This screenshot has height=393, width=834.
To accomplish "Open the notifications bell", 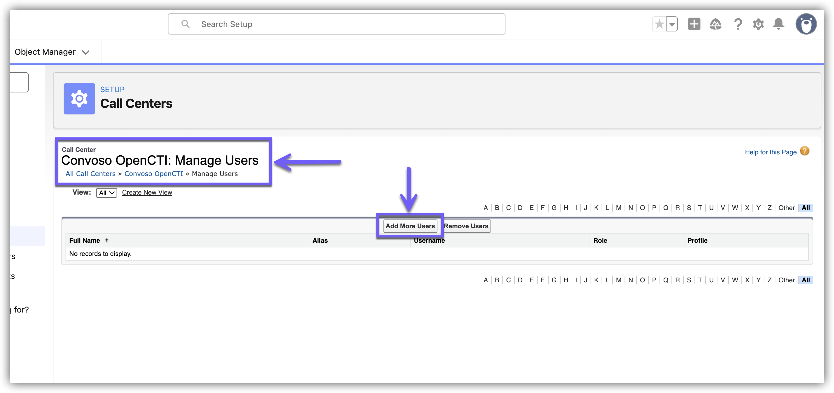I will tap(778, 24).
